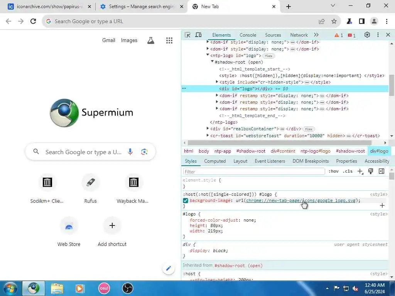The width and height of the screenshot is (395, 296).
Task: Toggle the device toolbar icon
Action: click(x=199, y=35)
